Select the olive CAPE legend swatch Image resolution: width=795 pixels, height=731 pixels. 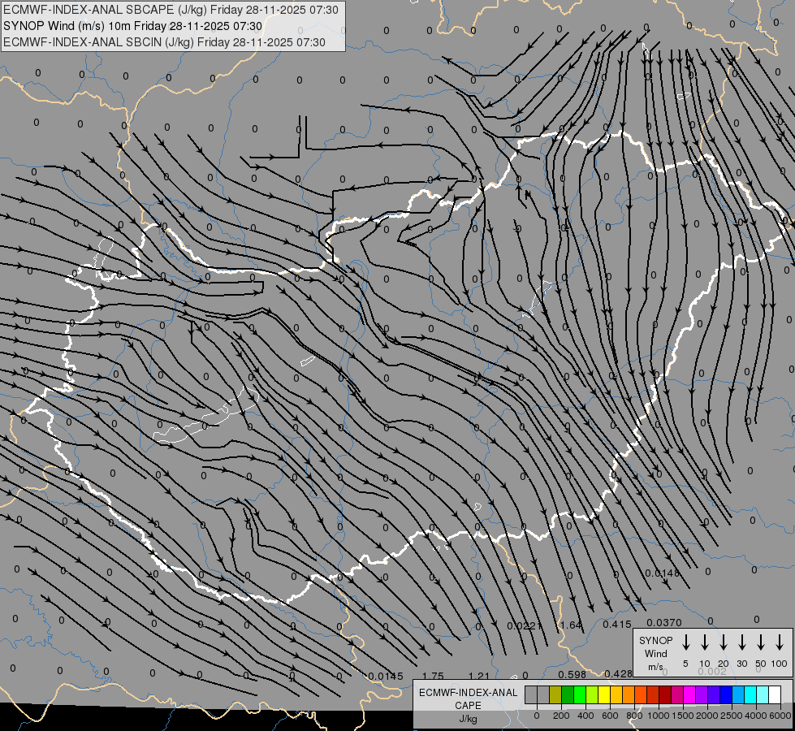coord(555,694)
